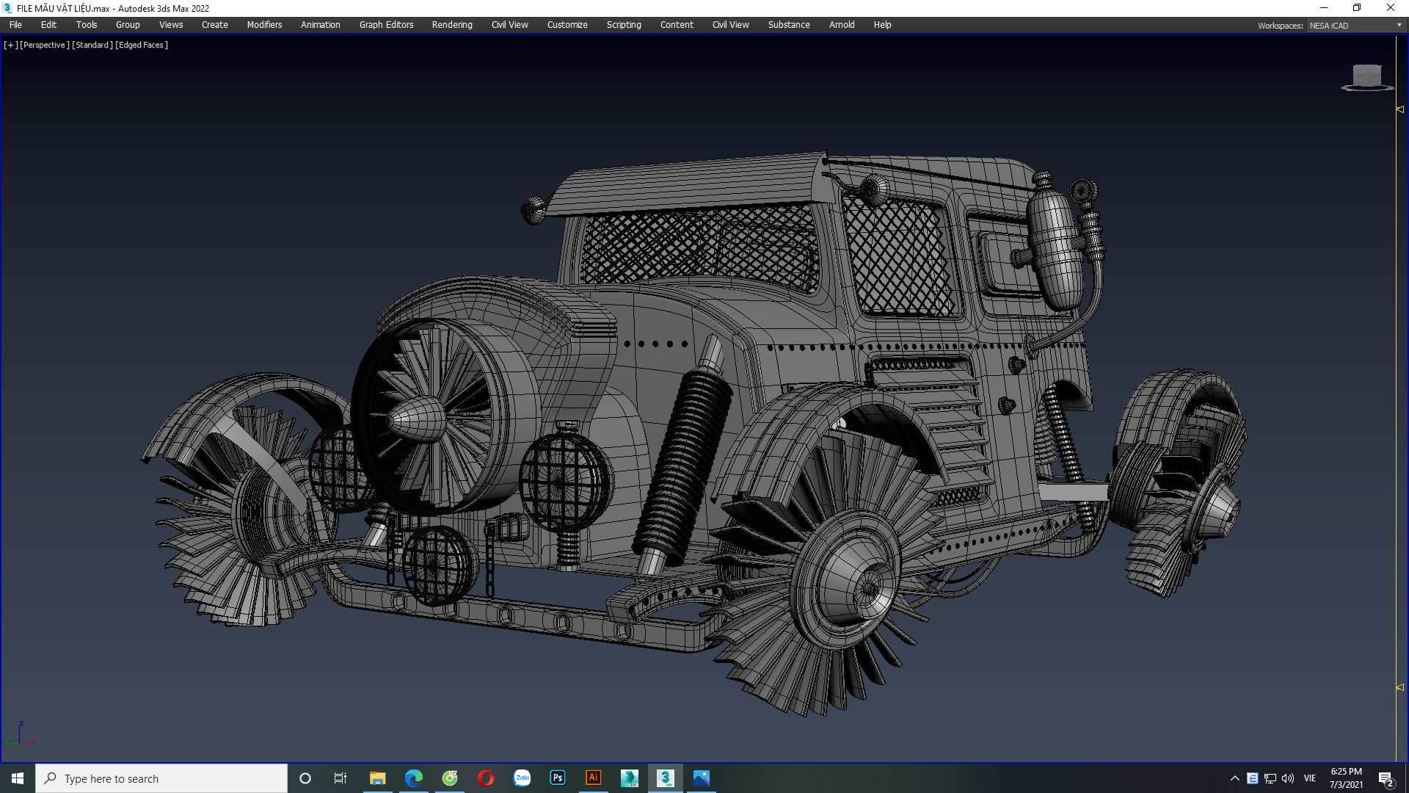Open the Workspaces NESA iCAD dropdown
1409x793 pixels.
[x=1355, y=26]
